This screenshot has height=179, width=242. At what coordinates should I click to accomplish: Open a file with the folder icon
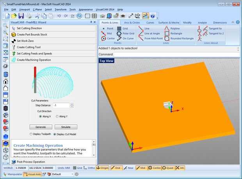[14, 16]
